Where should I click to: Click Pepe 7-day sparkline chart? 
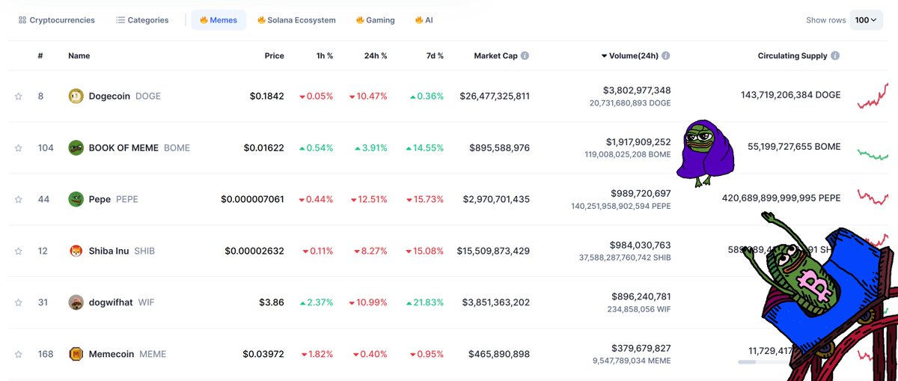pos(873,198)
